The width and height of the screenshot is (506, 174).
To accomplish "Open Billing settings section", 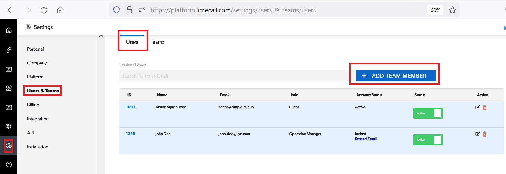I will [x=33, y=105].
